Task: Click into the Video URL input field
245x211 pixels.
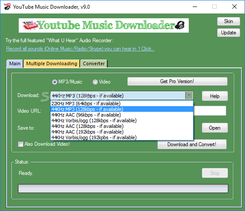Action: pos(210,111)
